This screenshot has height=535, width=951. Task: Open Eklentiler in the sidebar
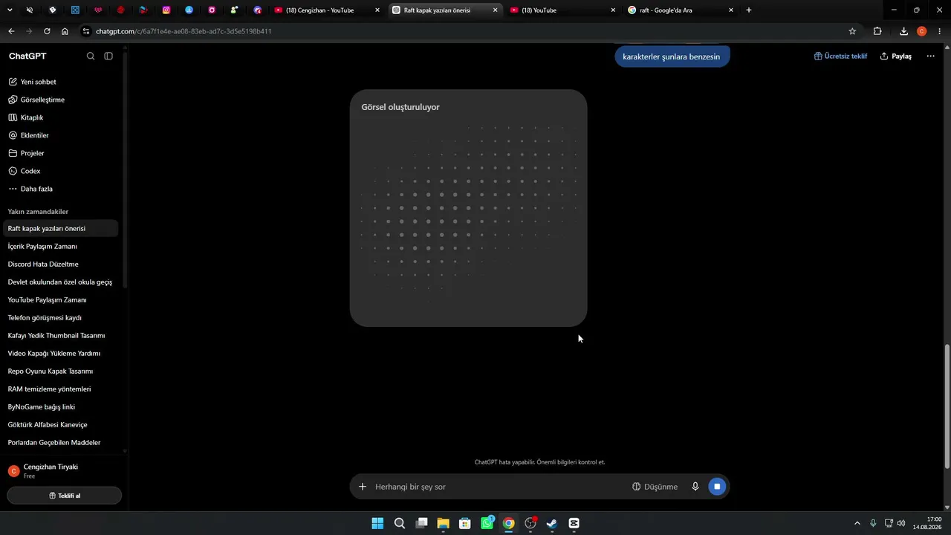(61, 135)
